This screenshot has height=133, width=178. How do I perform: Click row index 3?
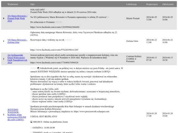click(x=4, y=115)
